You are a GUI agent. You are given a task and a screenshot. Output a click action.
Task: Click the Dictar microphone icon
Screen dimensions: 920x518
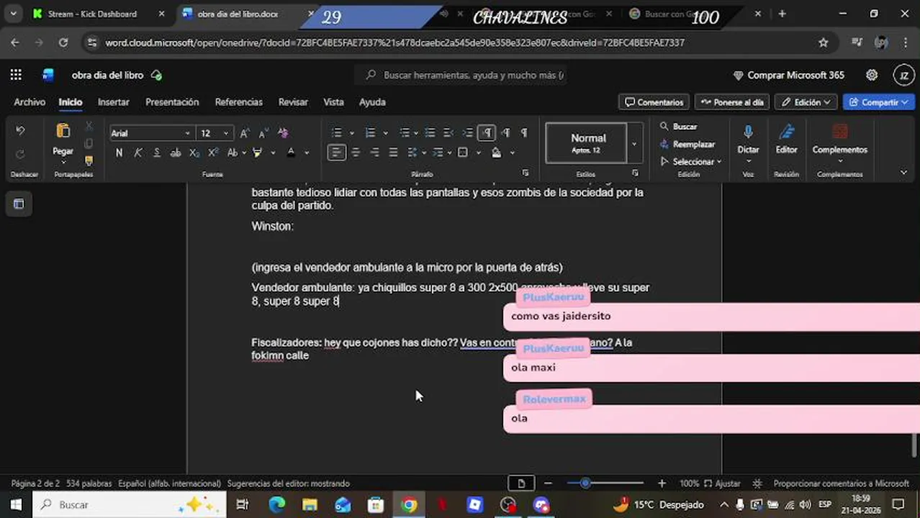tap(748, 132)
